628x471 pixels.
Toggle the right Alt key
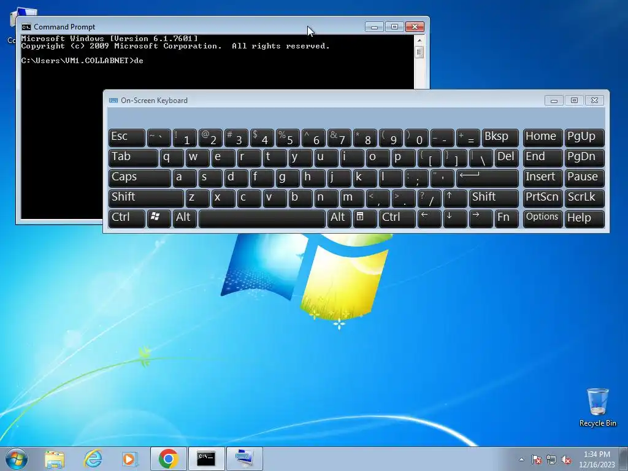point(339,219)
